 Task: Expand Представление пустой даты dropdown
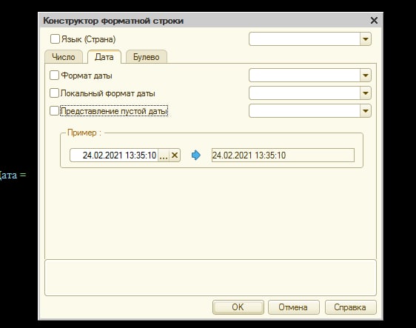[x=366, y=110]
